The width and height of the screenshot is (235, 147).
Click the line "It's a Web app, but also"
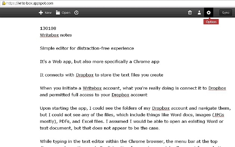pyautogui.click(x=100, y=62)
